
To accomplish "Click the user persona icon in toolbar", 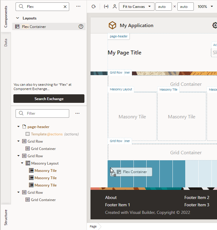I will (115, 7).
